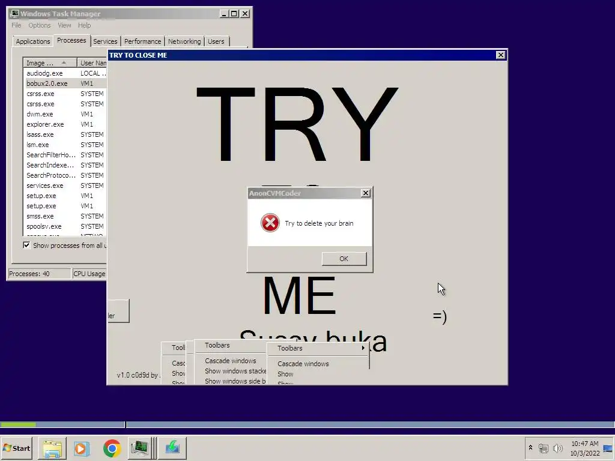
Task: Select the dwm.exe process row
Action: click(x=65, y=114)
